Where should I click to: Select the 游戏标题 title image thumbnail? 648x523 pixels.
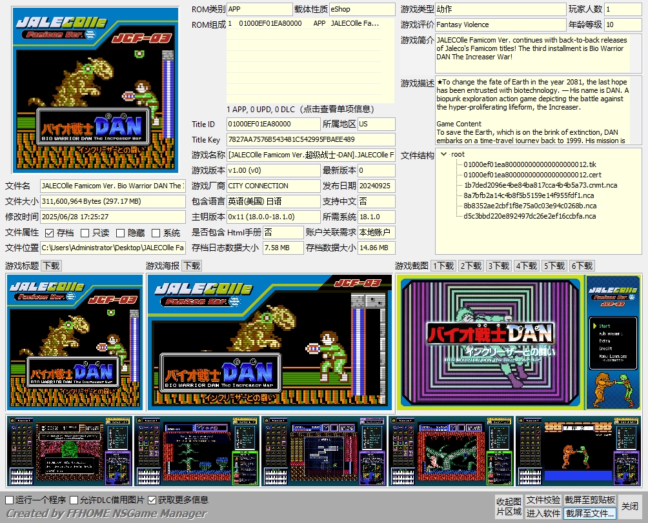[74, 342]
